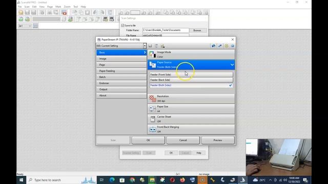Click Task View icon on the taskbar
Screen dimensions: 328x184
(101, 180)
